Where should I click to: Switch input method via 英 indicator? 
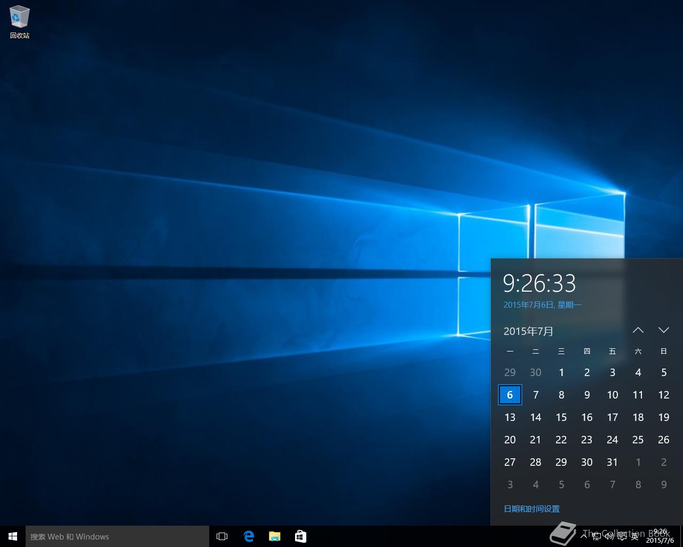click(x=635, y=536)
